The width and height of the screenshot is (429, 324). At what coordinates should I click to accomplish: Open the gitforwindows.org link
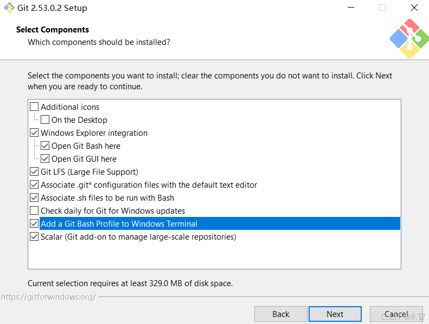(x=48, y=297)
